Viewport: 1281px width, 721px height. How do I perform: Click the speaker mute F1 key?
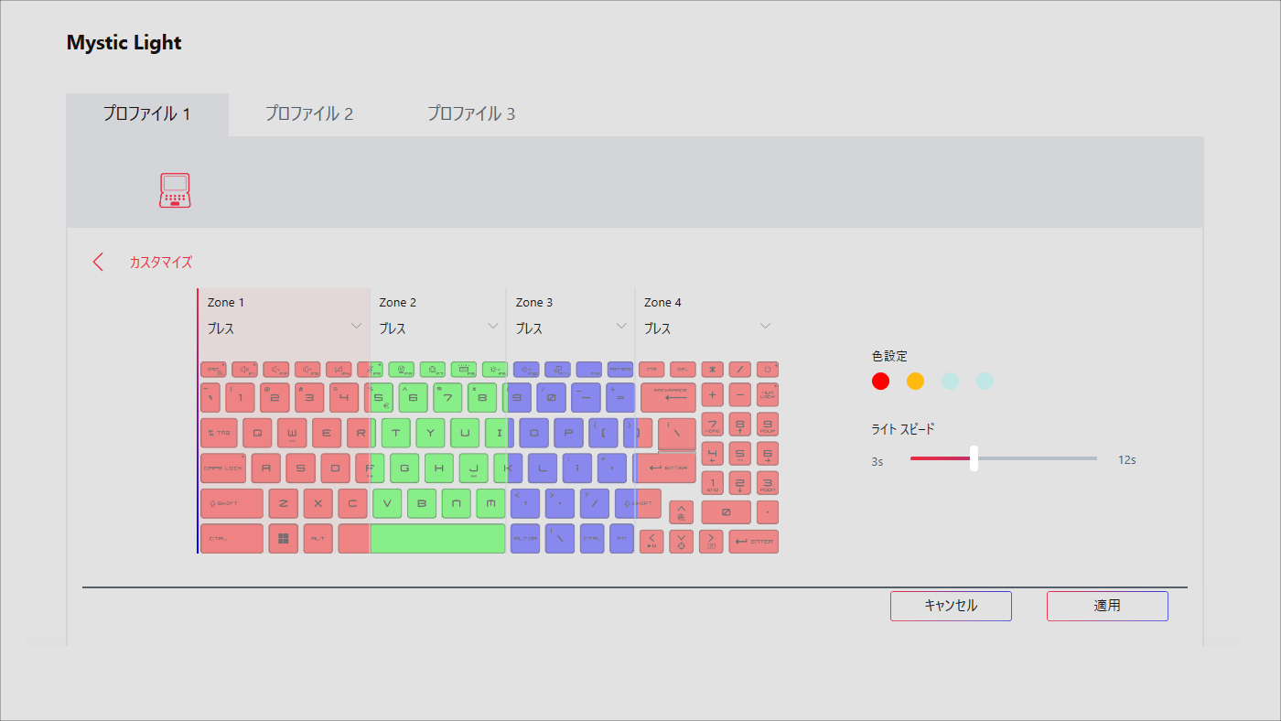point(244,370)
